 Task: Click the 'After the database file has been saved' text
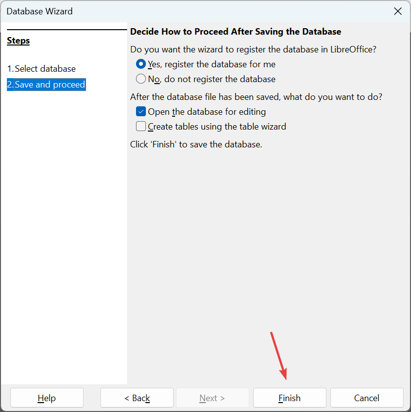(256, 97)
